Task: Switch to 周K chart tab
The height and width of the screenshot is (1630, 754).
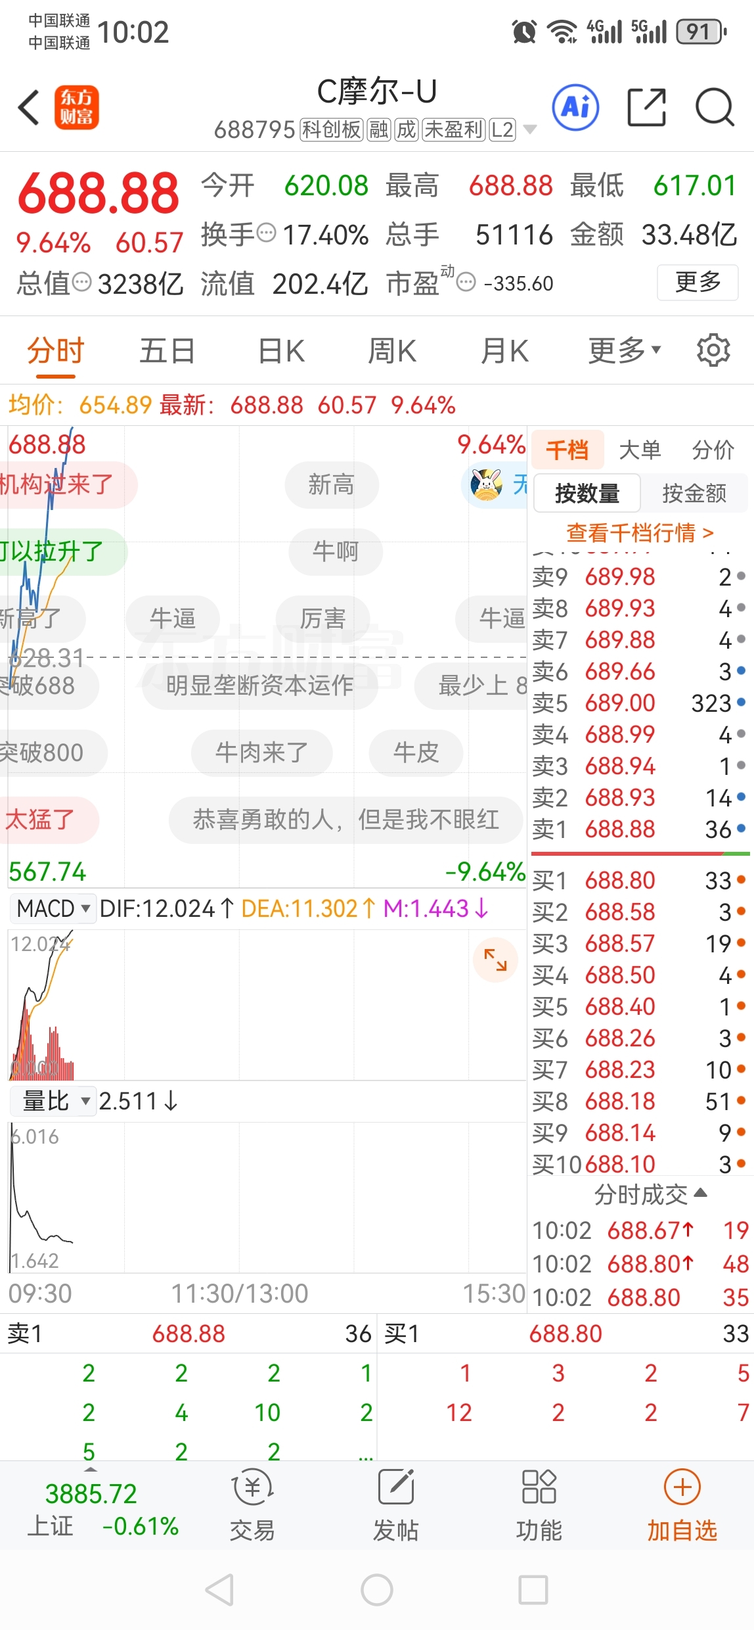Action: click(392, 350)
